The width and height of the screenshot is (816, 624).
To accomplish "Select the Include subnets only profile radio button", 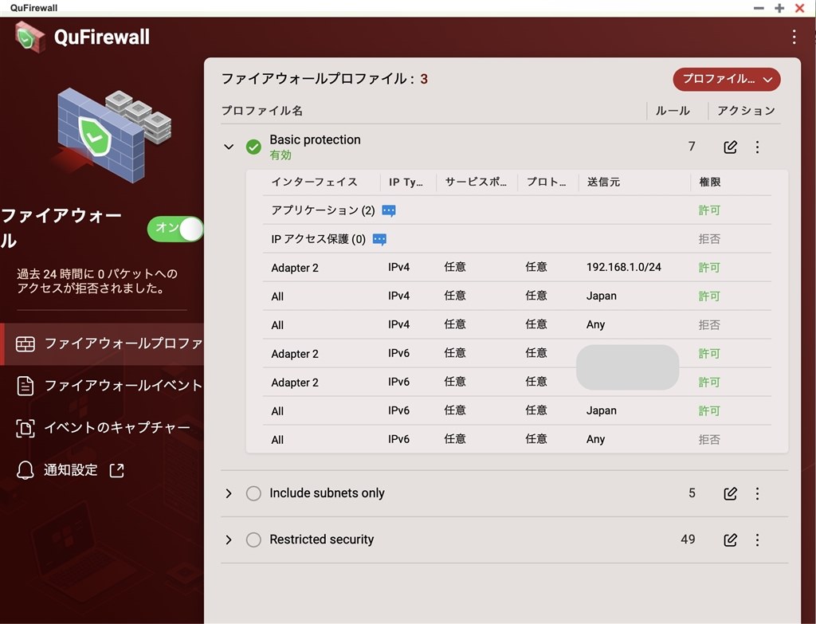I will [x=253, y=493].
